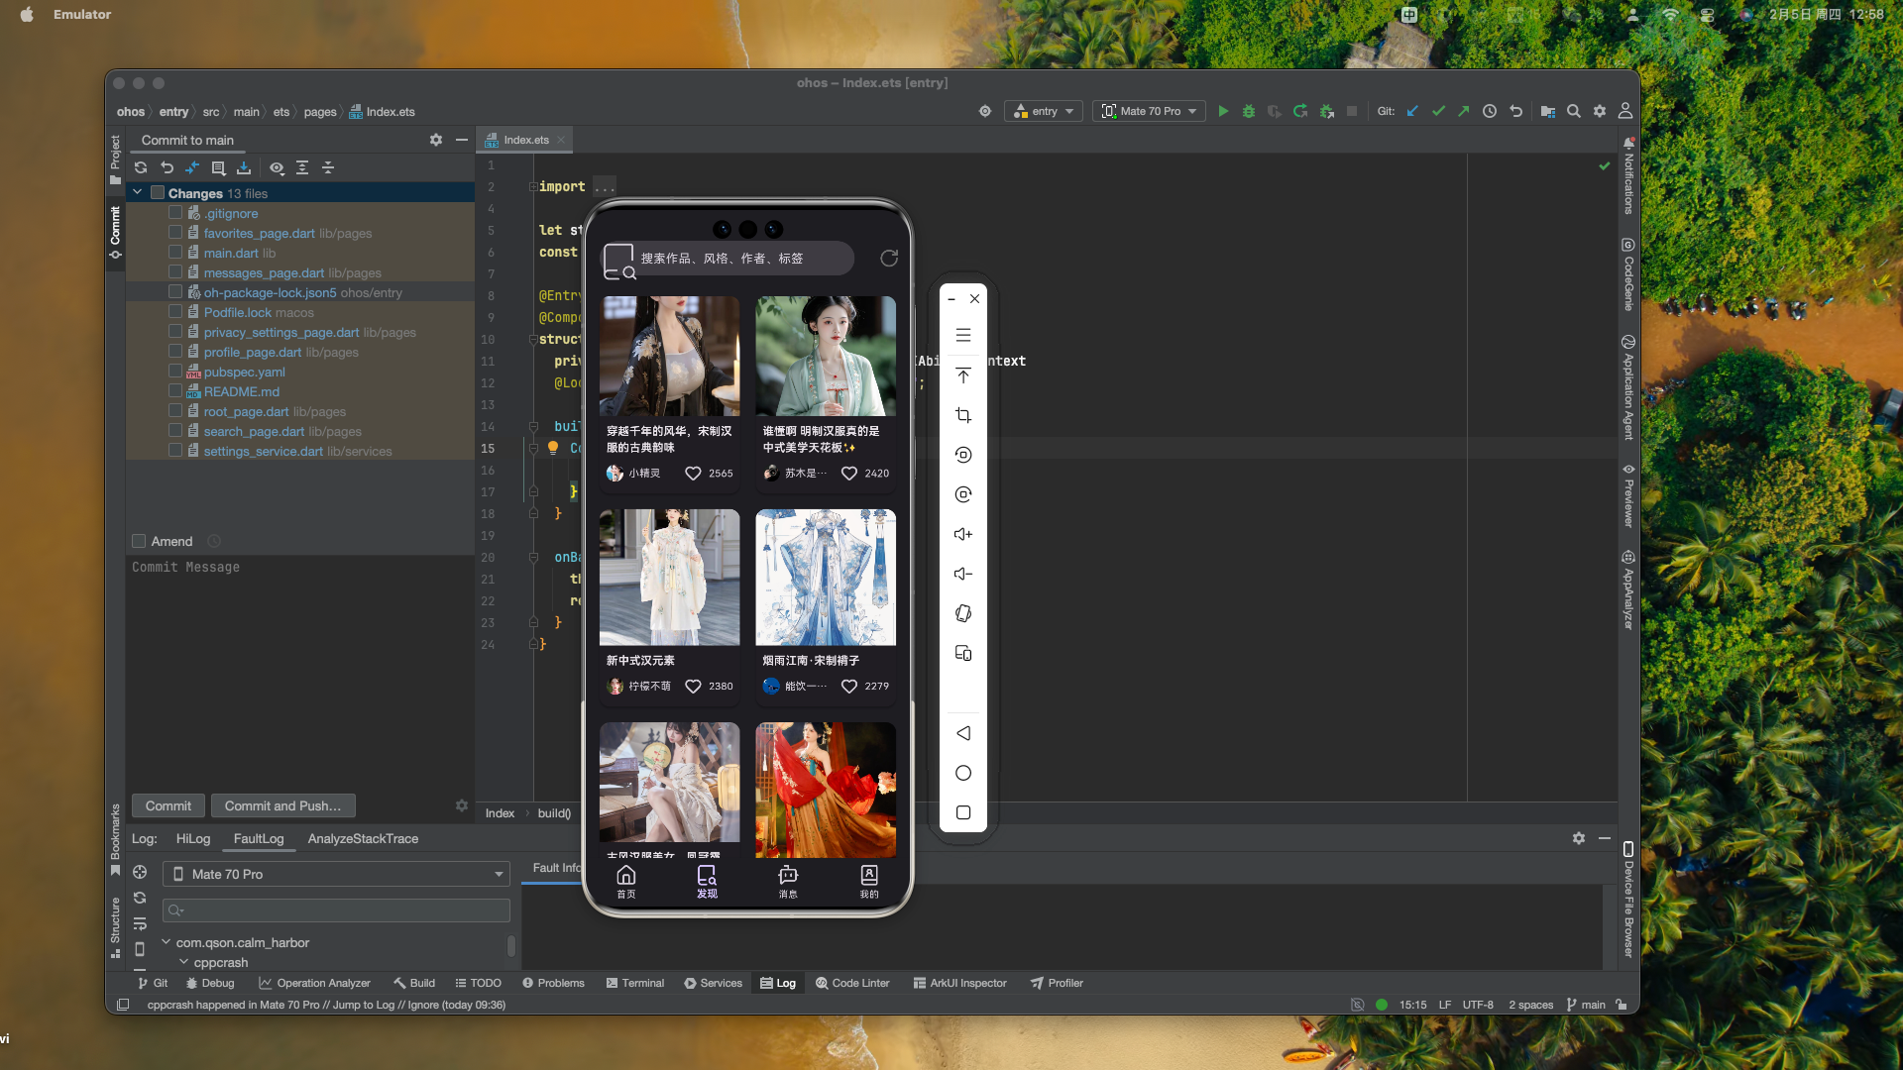Click emulator screenshot crop icon
Screen dimensions: 1903x1070
962,415
